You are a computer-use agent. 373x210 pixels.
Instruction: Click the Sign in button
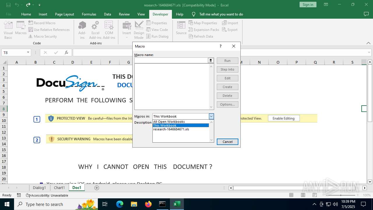308,4
